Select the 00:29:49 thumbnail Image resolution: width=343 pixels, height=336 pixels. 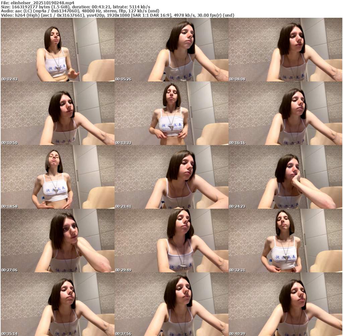pyautogui.click(x=171, y=241)
